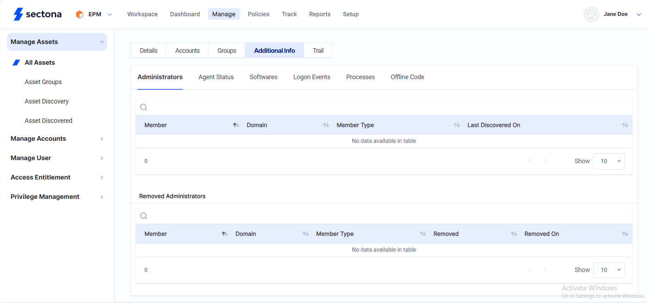Open the Show 10 rows dropdown for Administrators
Screen dimensions: 648x303
pos(609,161)
